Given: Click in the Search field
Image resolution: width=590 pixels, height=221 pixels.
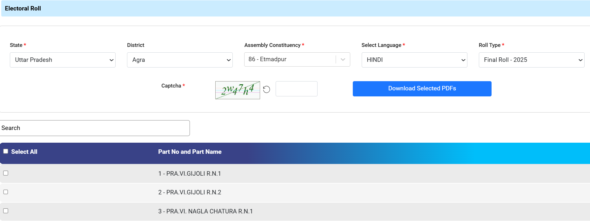Looking at the screenshot, I should pyautogui.click(x=95, y=128).
